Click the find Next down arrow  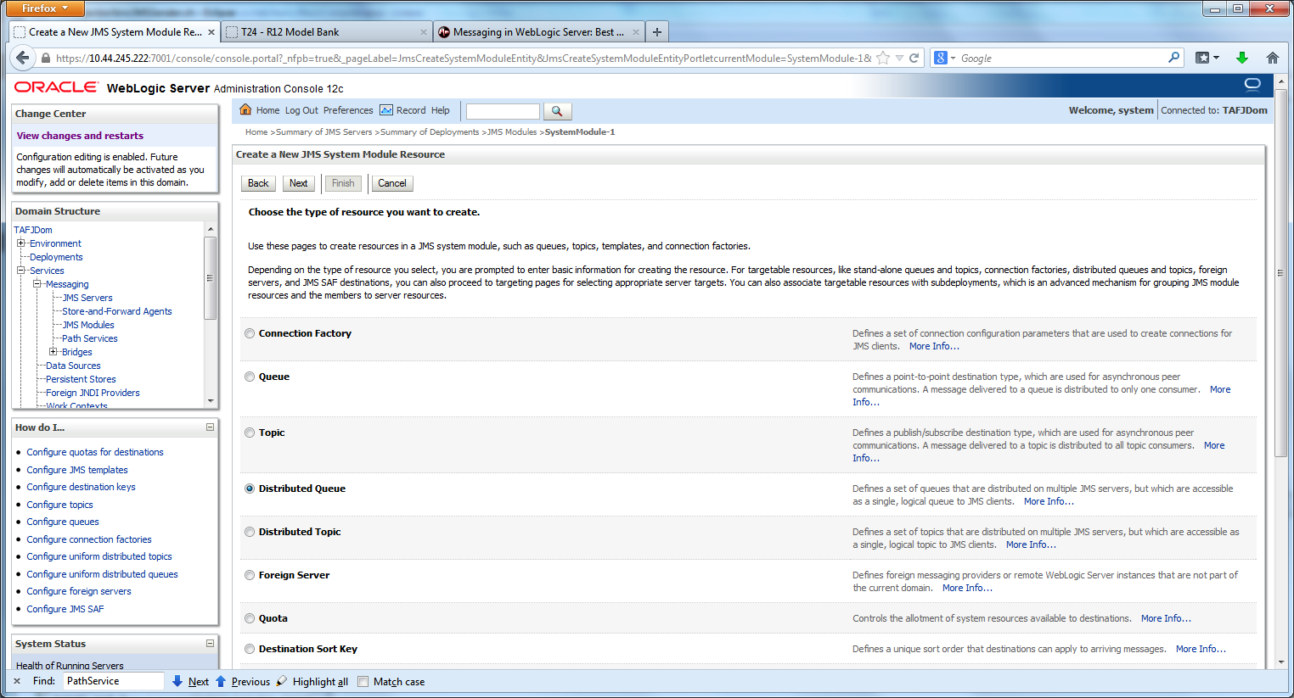click(177, 681)
